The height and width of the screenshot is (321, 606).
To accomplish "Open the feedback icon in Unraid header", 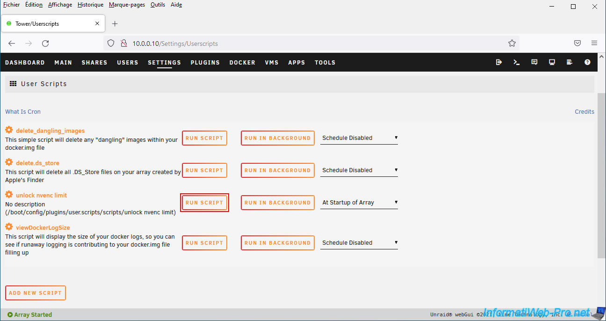I will (x=534, y=62).
